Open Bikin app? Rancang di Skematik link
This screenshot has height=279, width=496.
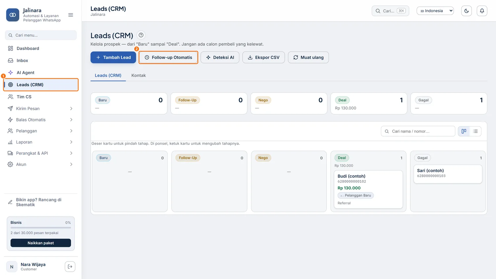pos(41,202)
